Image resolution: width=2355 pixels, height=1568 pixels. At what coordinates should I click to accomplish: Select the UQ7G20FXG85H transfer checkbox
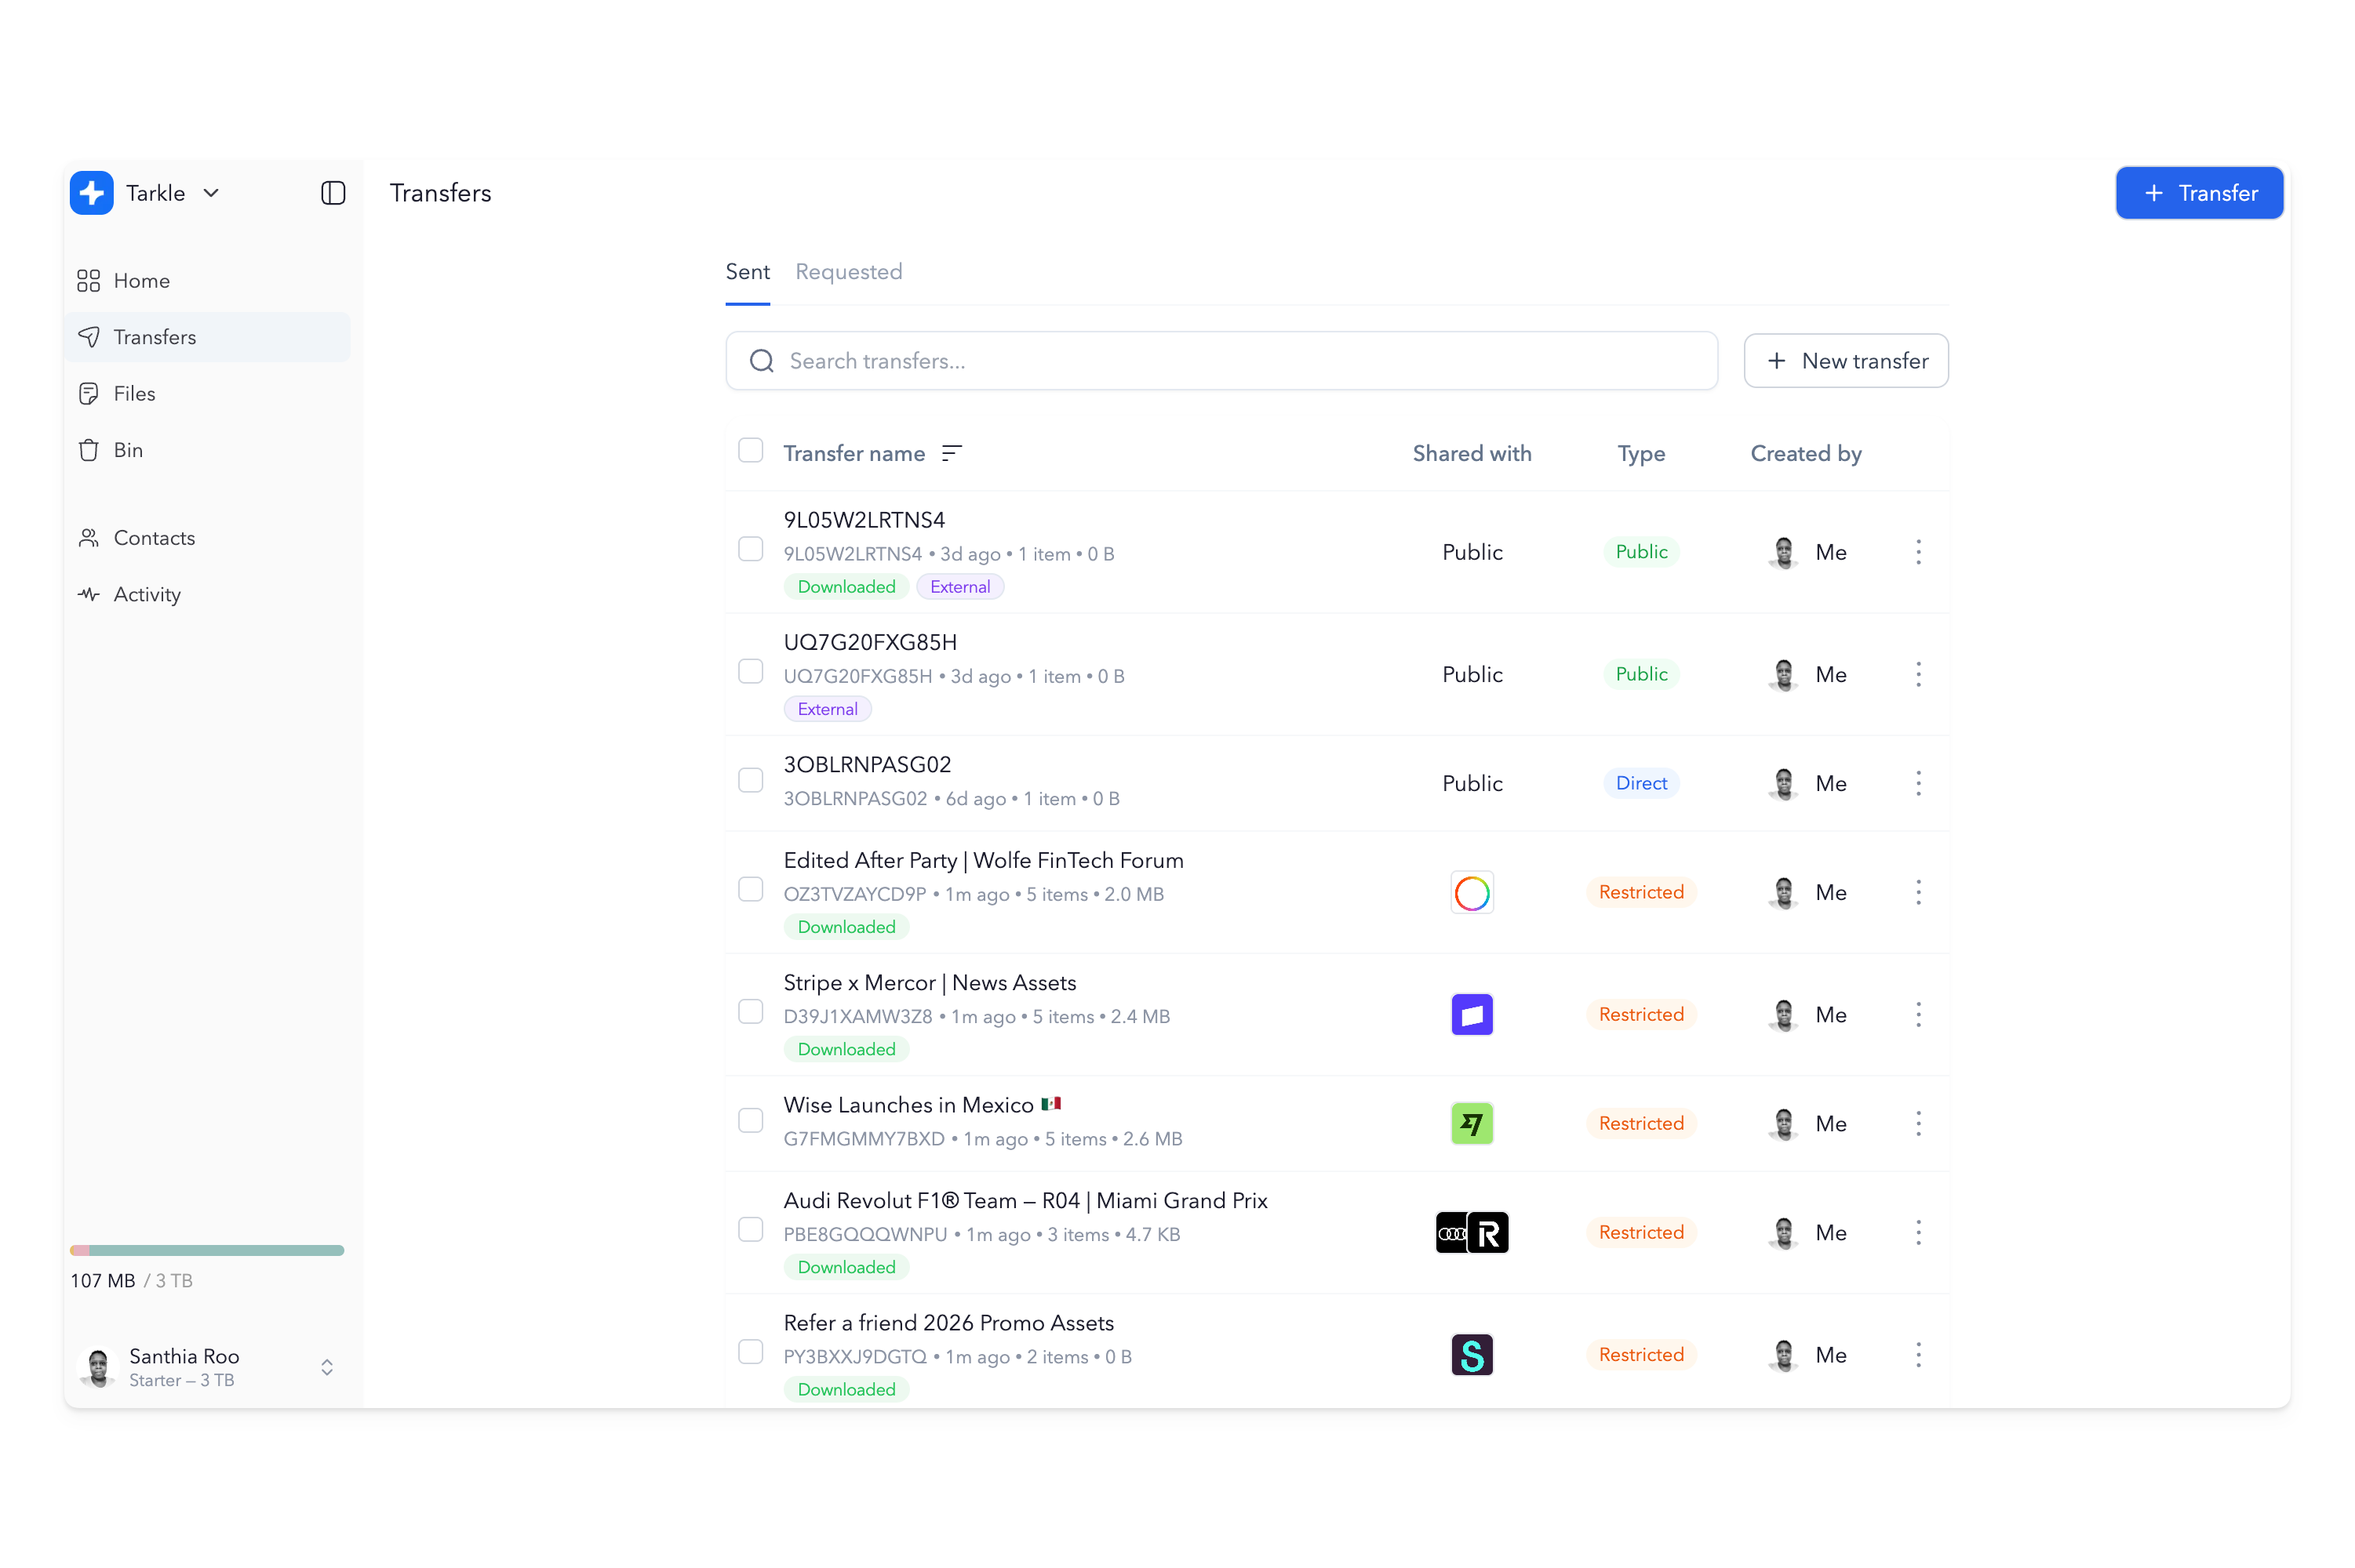pos(750,671)
